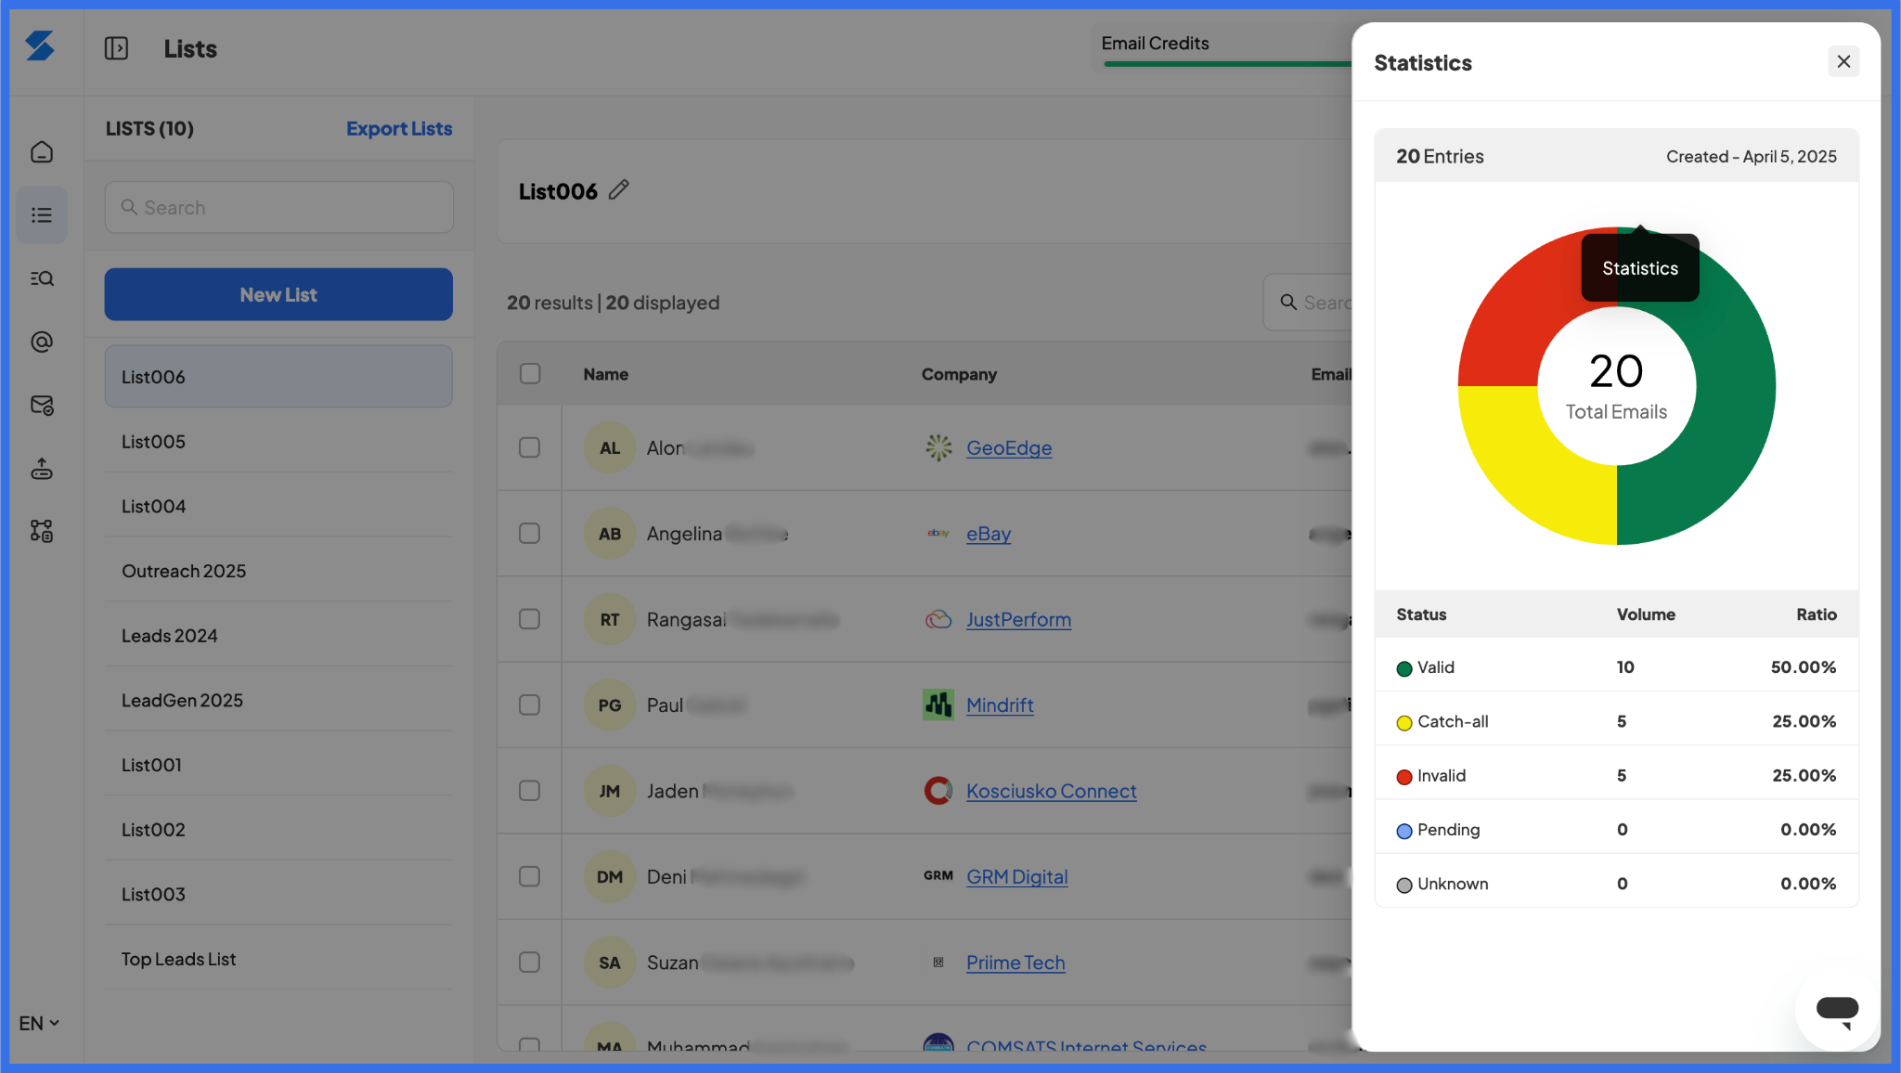Open the search-list icon in sidebar
1901x1073 pixels.
(x=42, y=278)
